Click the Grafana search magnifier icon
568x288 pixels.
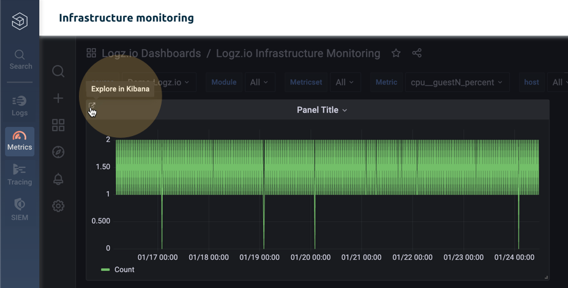point(58,72)
